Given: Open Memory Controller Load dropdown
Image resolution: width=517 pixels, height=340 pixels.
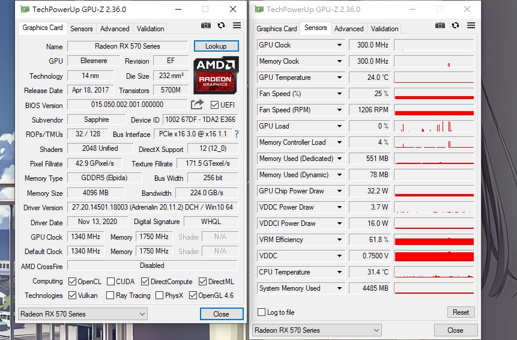Looking at the screenshot, I should pos(339,142).
